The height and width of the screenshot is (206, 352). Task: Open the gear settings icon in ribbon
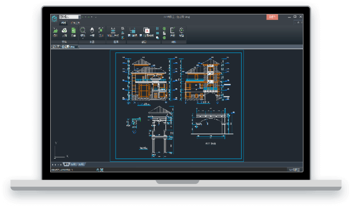182,30
